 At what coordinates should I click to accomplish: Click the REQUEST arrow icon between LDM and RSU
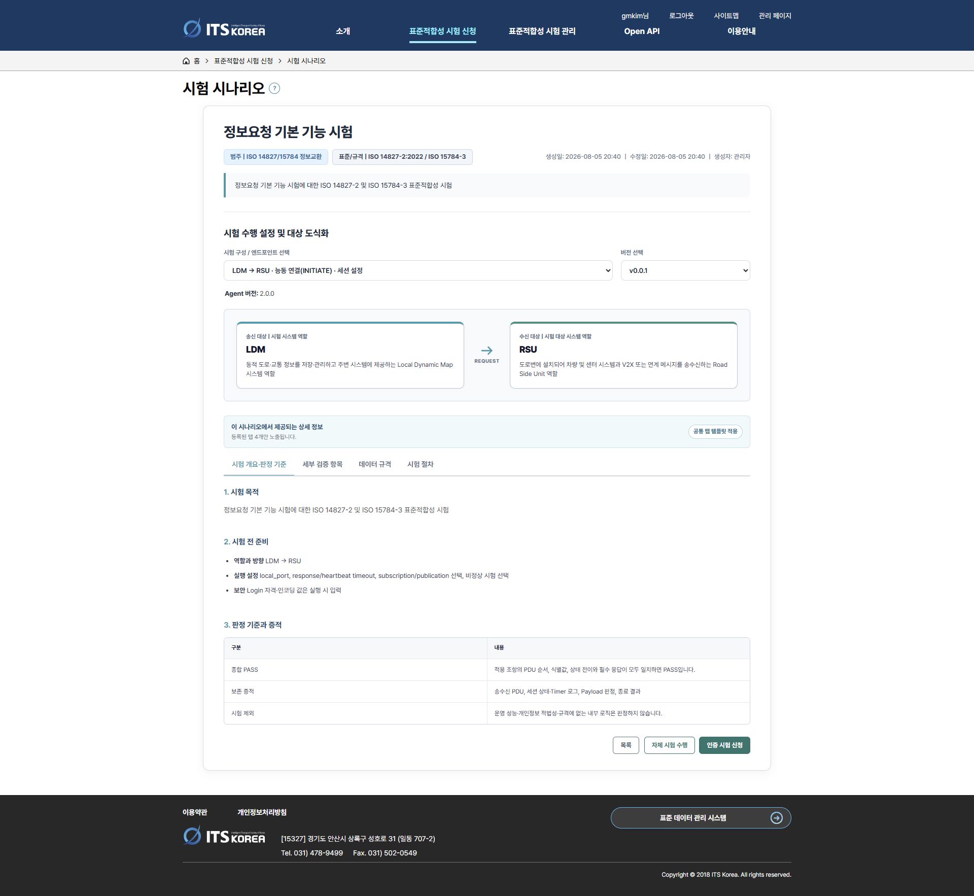(486, 351)
